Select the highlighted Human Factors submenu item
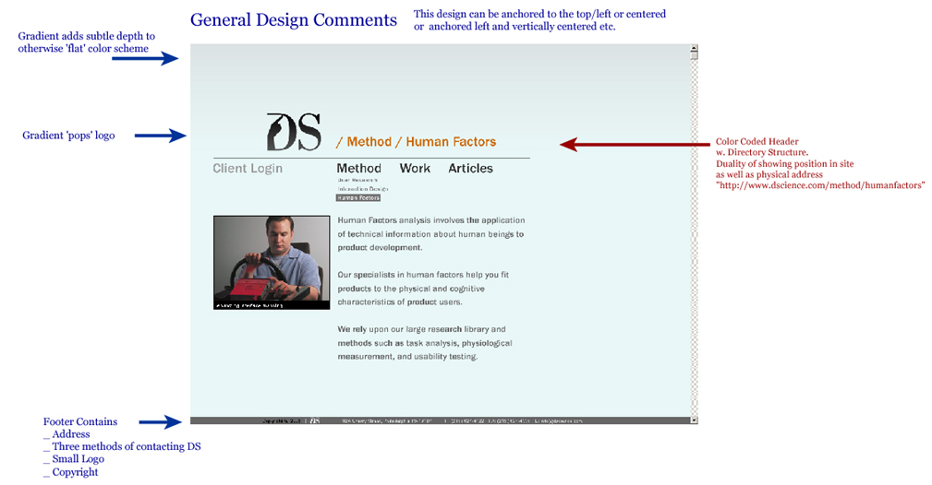Screen dimensions: 932x485 point(358,198)
